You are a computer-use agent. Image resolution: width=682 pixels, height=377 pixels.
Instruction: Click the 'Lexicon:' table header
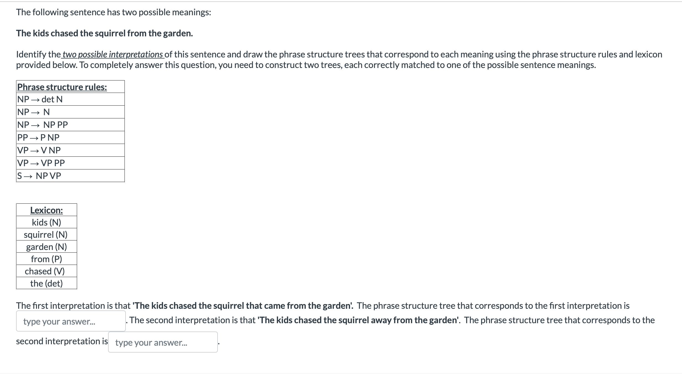click(47, 210)
